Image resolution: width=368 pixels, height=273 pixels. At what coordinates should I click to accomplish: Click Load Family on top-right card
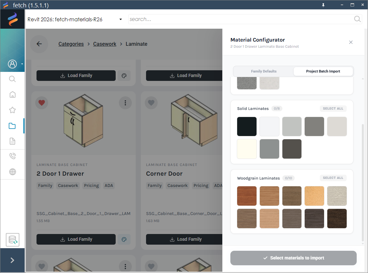(184, 76)
